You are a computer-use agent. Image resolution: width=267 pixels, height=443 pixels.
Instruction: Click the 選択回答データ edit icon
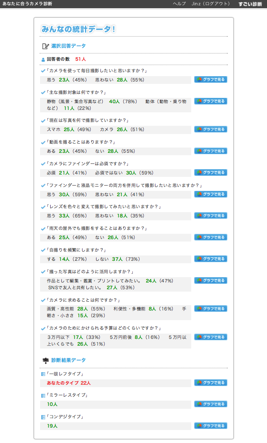coord(45,46)
